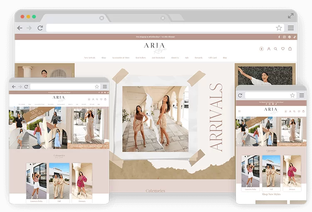Select New Arrivals in the desktop site navigation

[x=89, y=58]
